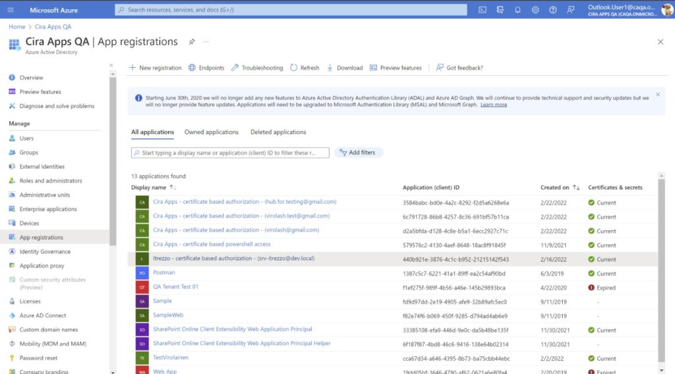Open Groups in the sidebar
Screen dimensions: 675x374
(28, 152)
